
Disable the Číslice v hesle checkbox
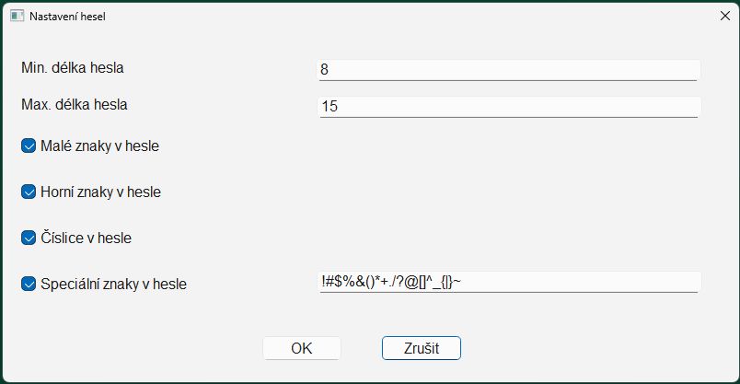[x=29, y=238]
